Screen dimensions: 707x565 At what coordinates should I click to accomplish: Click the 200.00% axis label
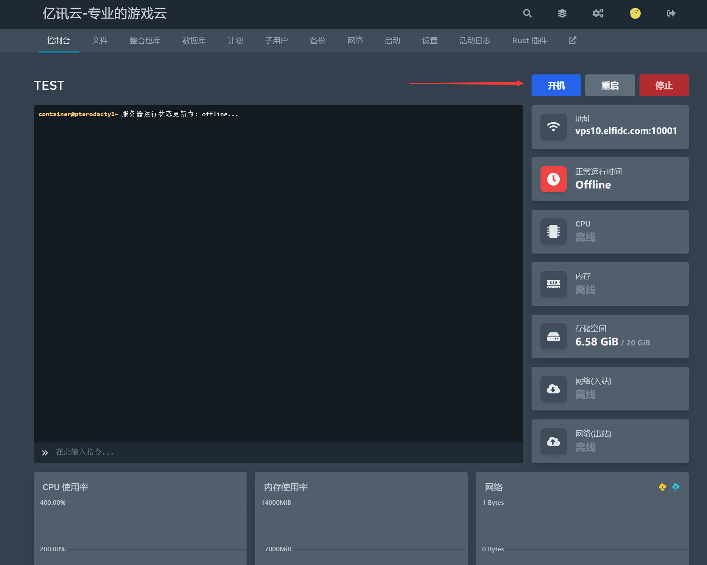coord(53,549)
